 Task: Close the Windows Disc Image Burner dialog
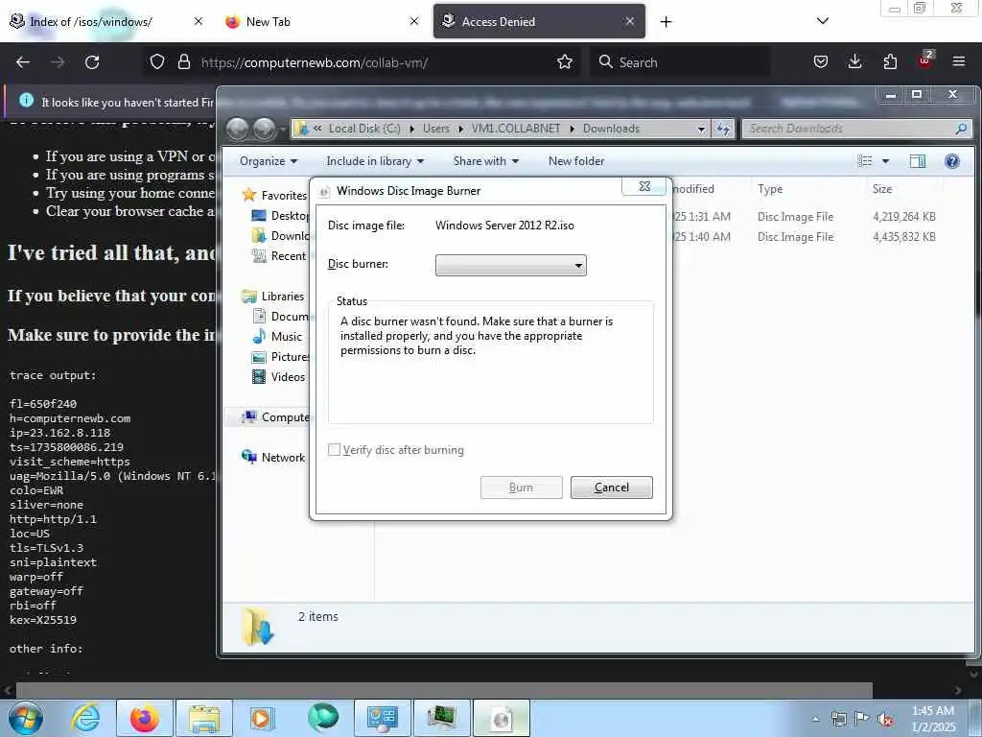click(644, 186)
